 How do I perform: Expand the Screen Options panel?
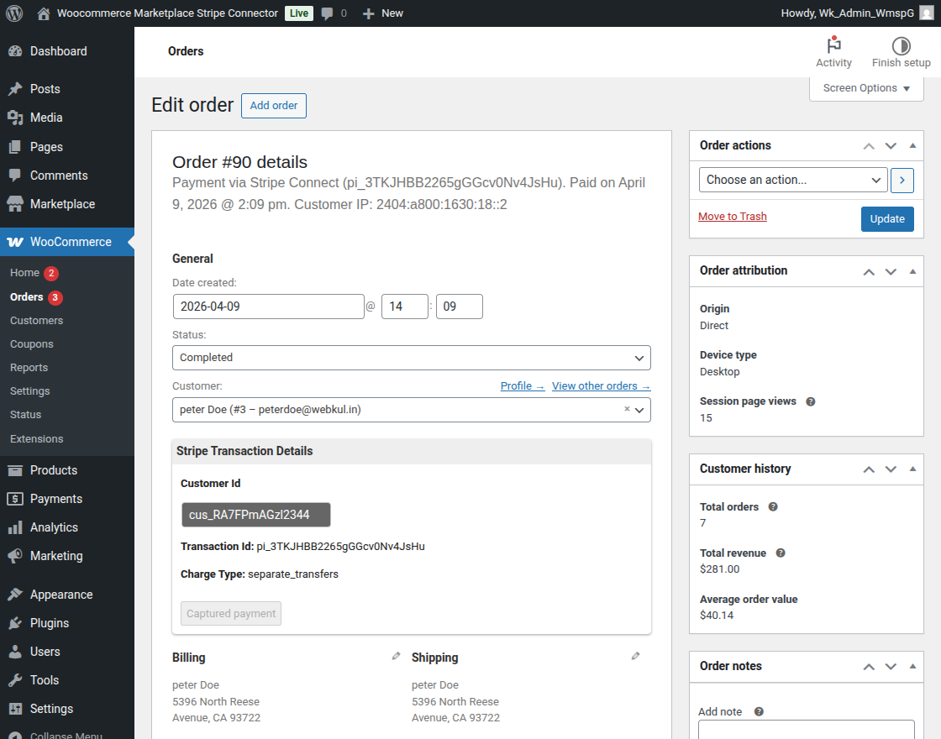(x=866, y=88)
